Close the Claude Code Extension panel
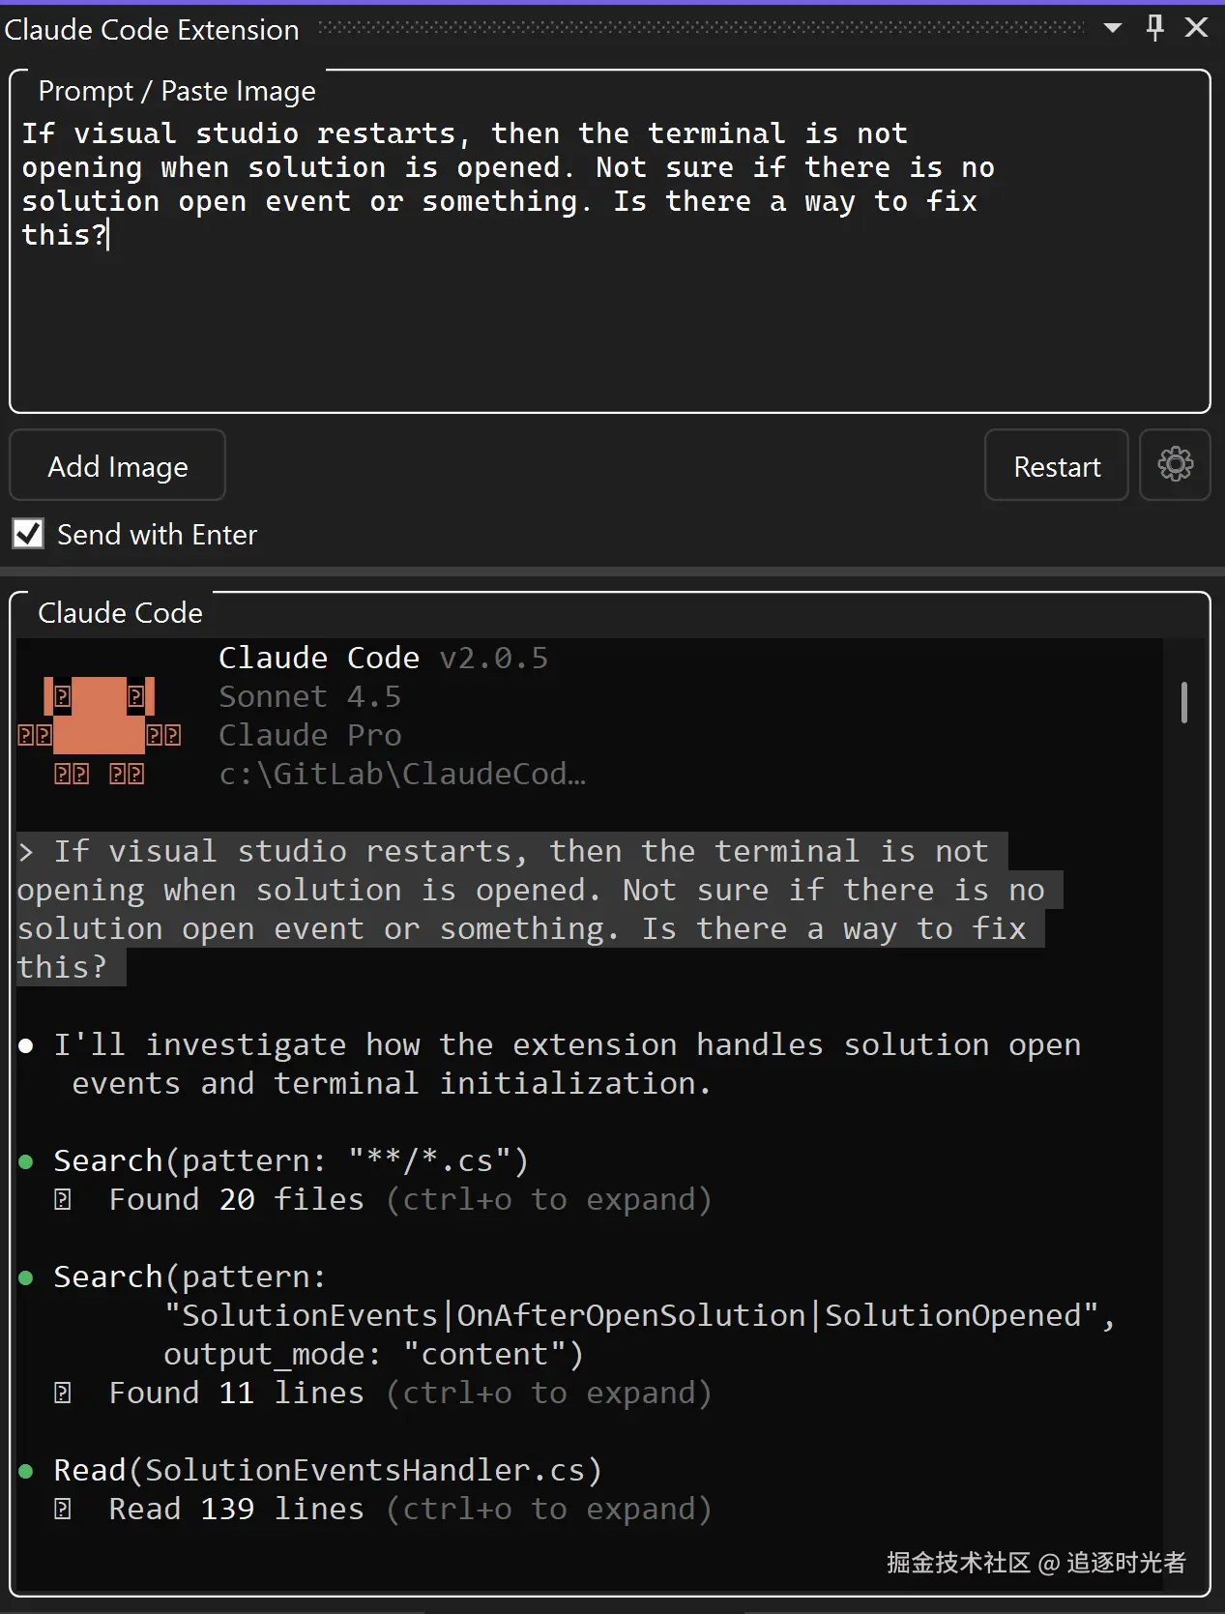1225x1614 pixels. (x=1197, y=27)
